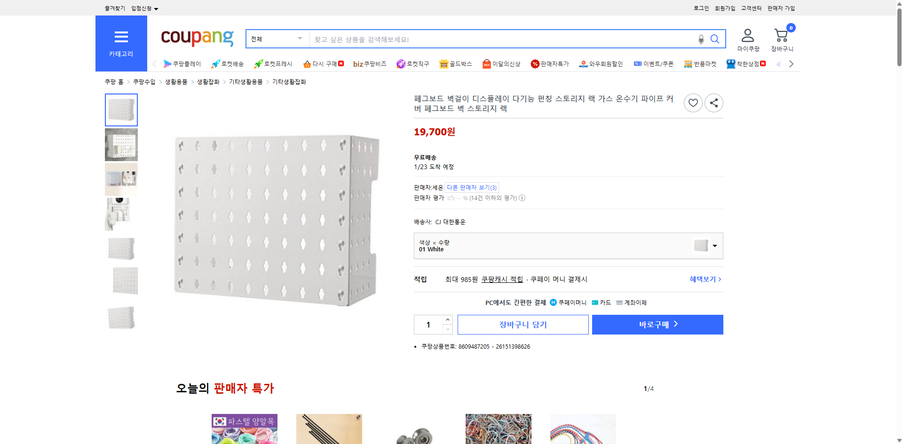Select the 로켓배송 rocket delivery icon
Viewport: 903px width, 444px height.
click(x=214, y=63)
